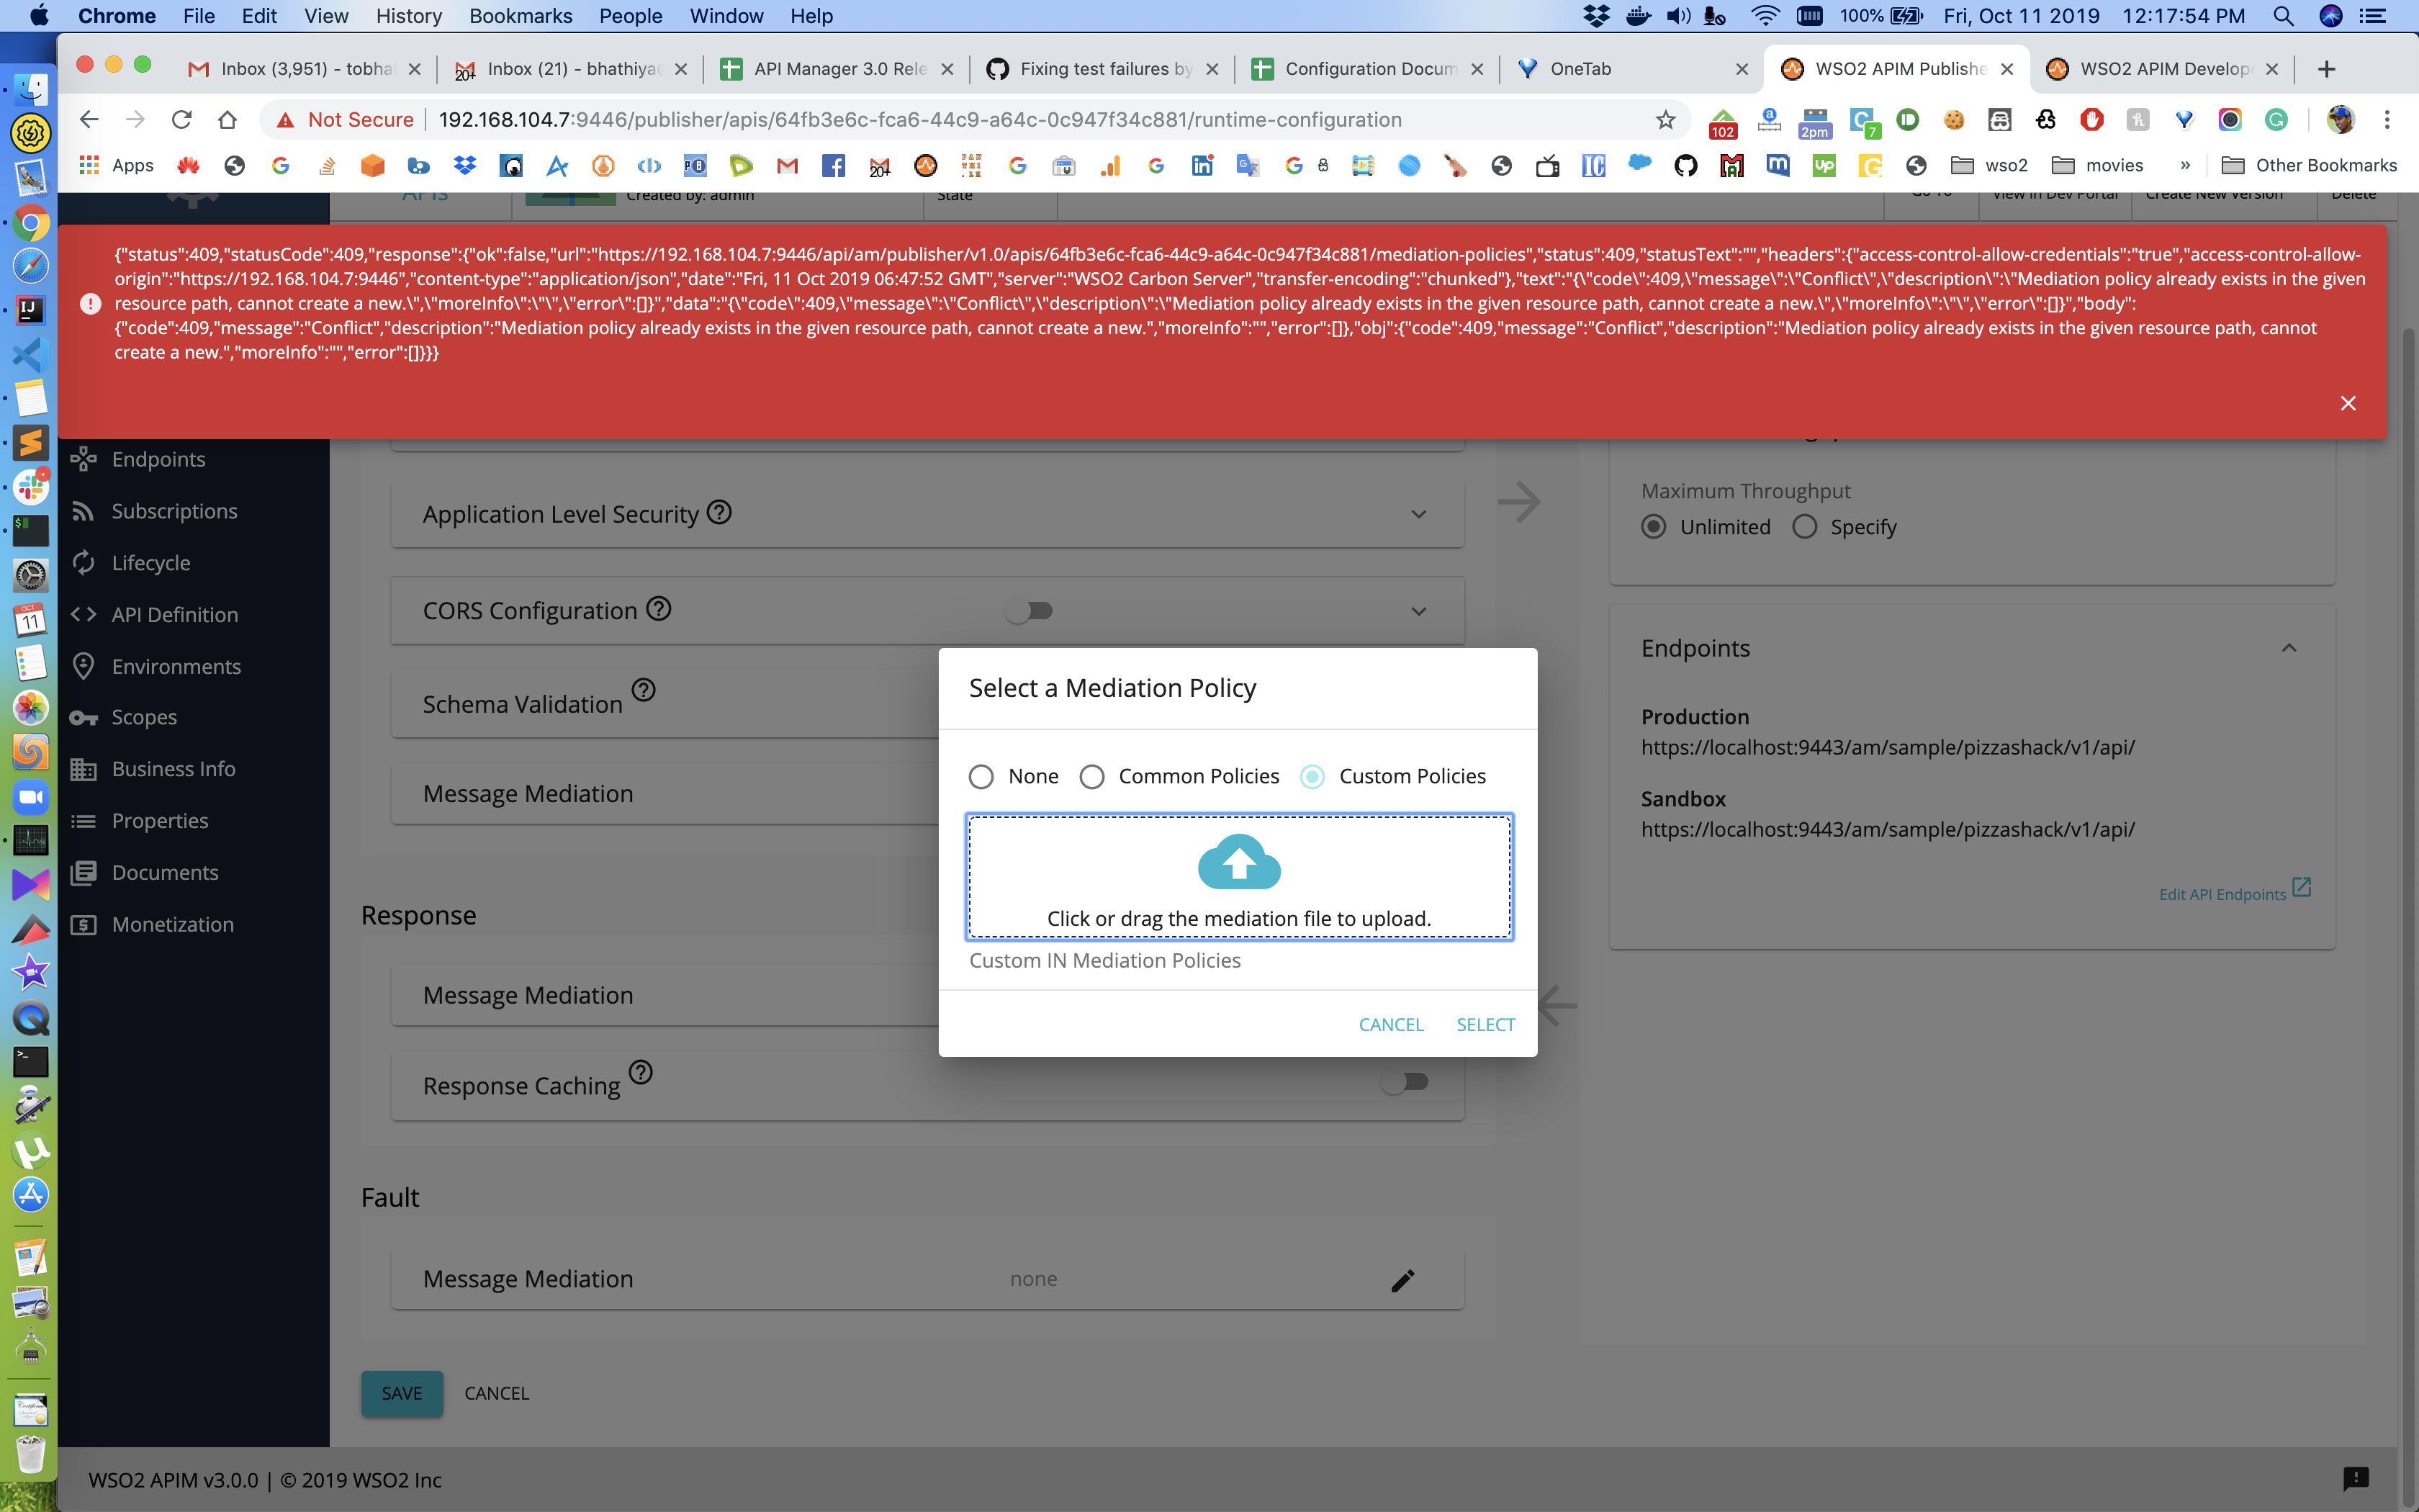Open the Bookmarks menu in the menu bar

tap(520, 16)
